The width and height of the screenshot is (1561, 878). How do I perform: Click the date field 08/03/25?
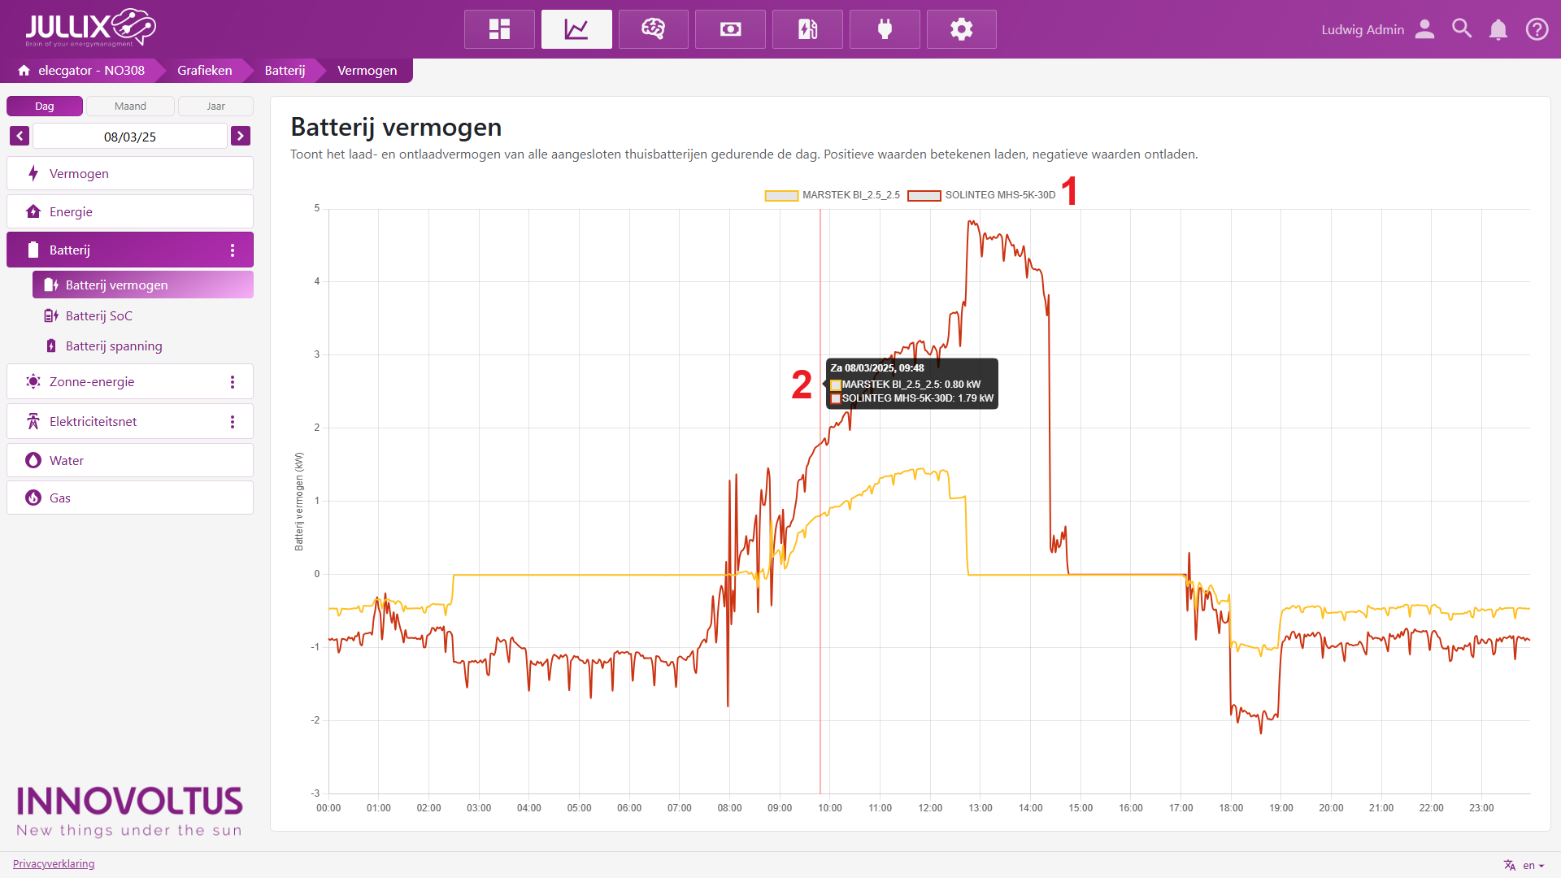tap(129, 137)
